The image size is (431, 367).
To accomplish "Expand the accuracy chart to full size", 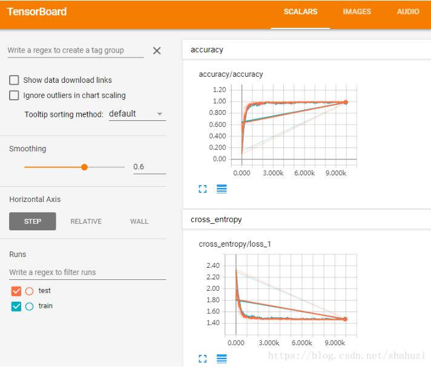I will point(203,189).
